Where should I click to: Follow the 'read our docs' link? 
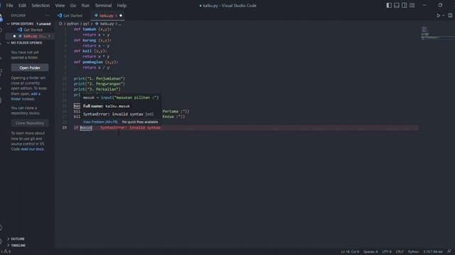point(32,149)
